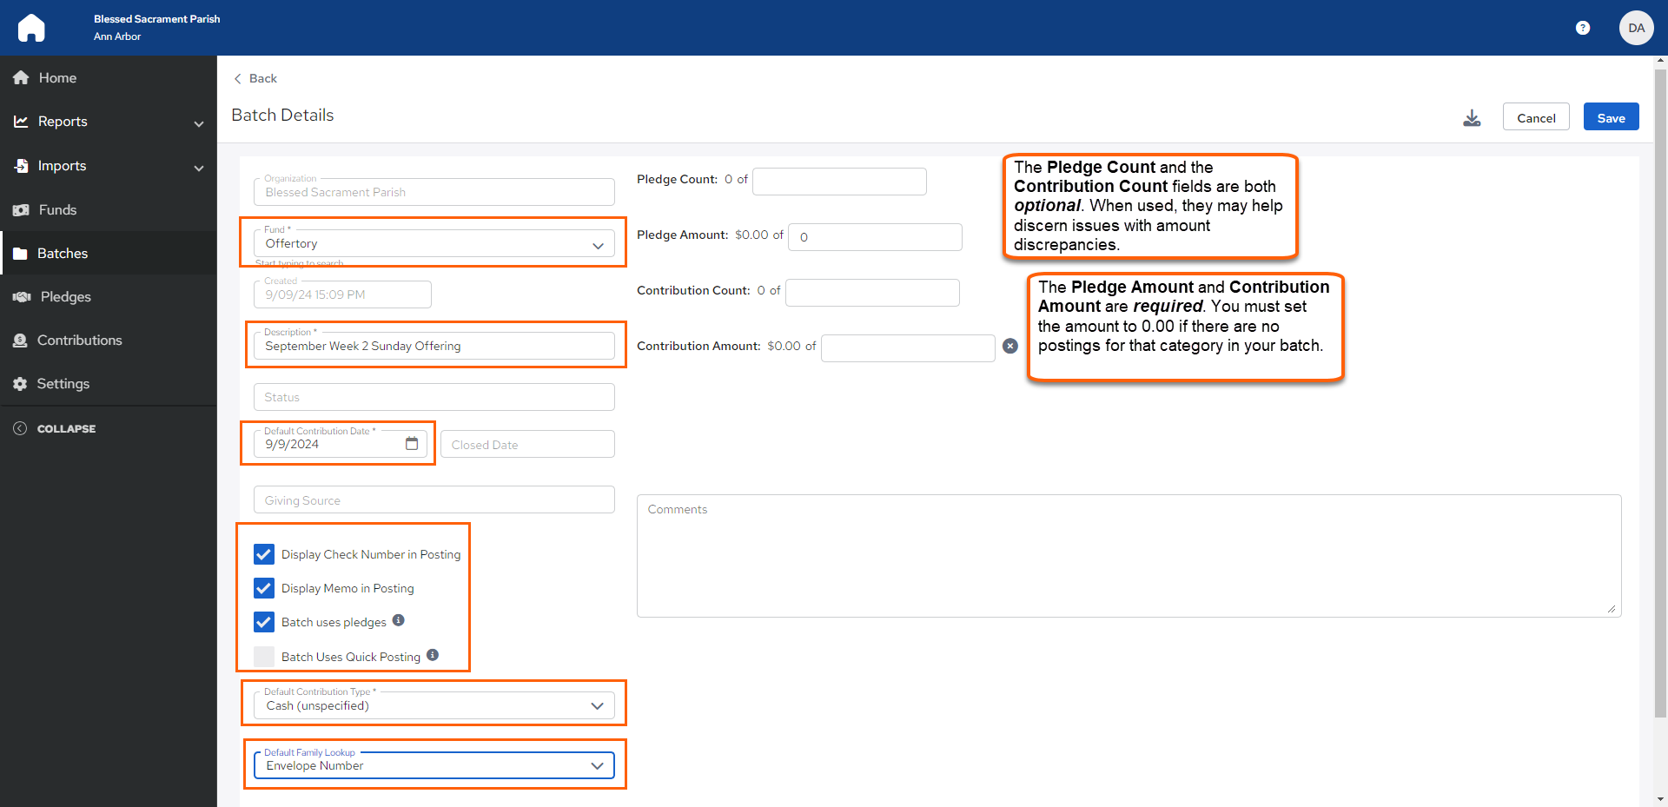Click the Pledges handshake icon in sidebar
The width and height of the screenshot is (1668, 807).
pyautogui.click(x=22, y=297)
